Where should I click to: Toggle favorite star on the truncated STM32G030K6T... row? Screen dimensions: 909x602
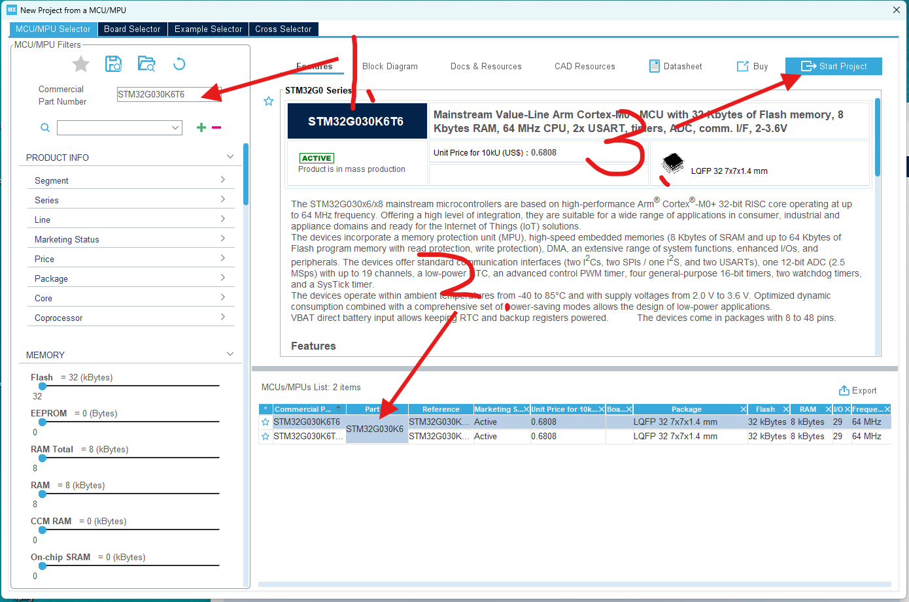click(x=266, y=437)
